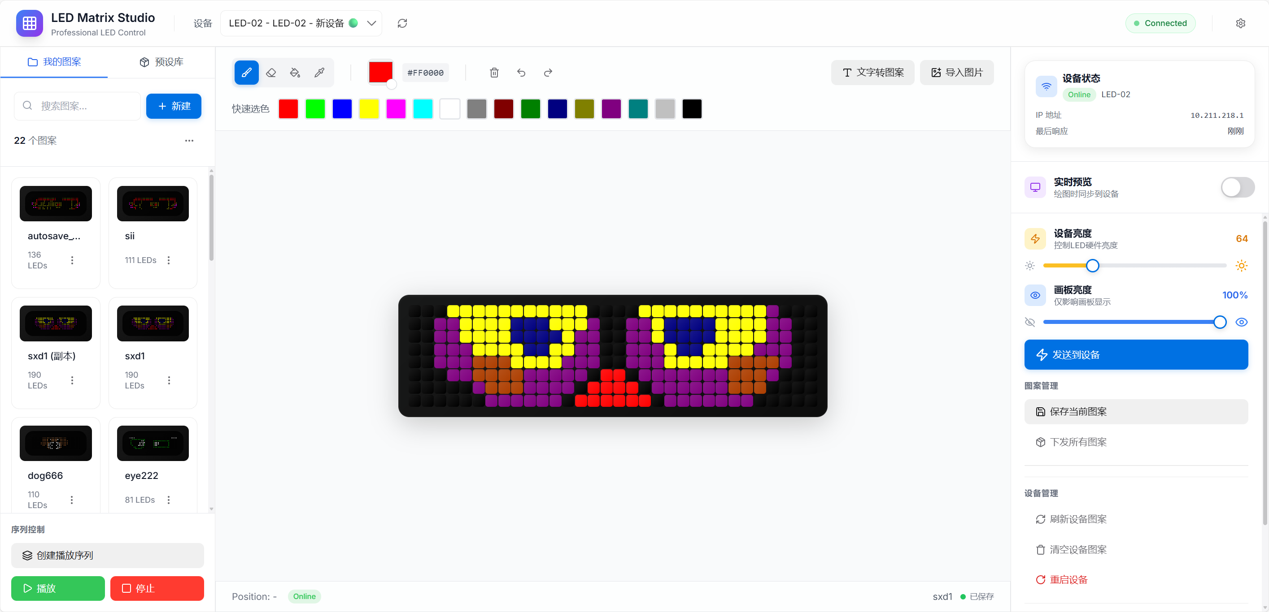
Task: Open the dog666 pattern thumbnail
Action: point(55,443)
